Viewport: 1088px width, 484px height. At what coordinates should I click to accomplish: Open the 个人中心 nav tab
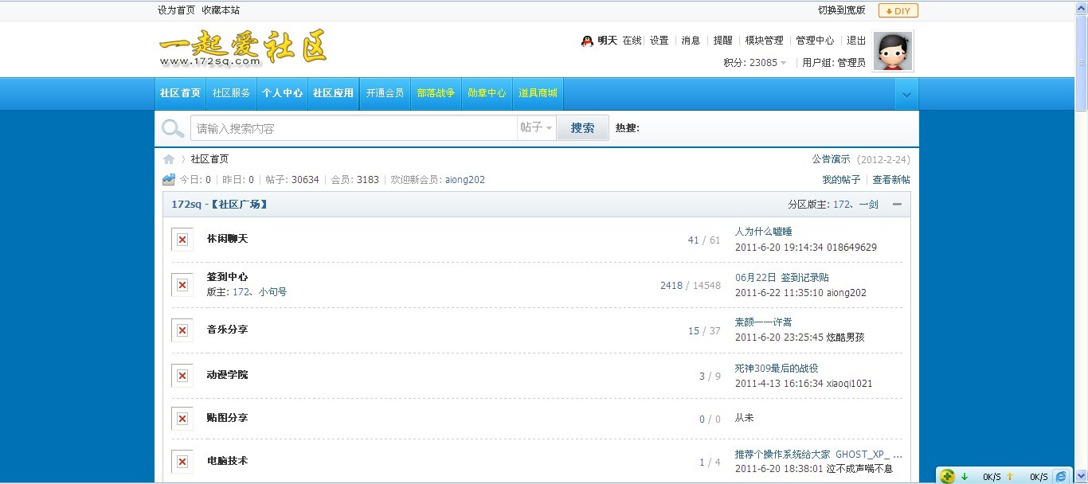point(282,94)
